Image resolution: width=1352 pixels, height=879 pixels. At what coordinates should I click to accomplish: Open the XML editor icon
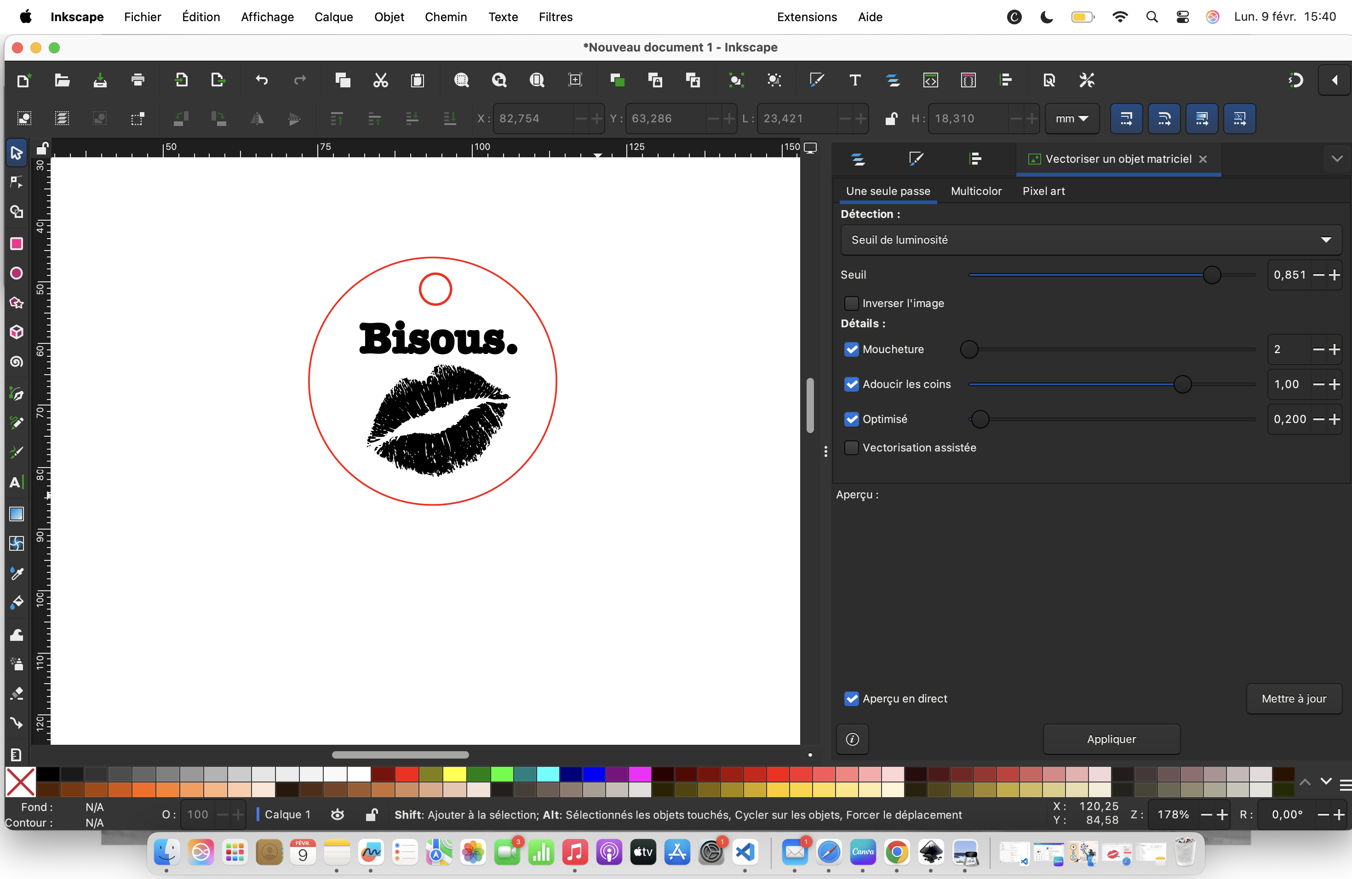coord(930,80)
